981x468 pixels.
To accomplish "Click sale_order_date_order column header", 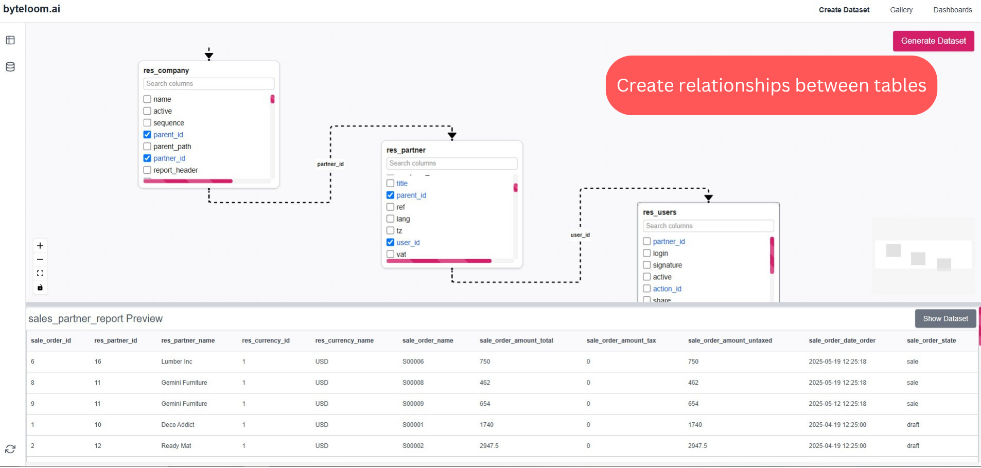I will click(x=842, y=341).
